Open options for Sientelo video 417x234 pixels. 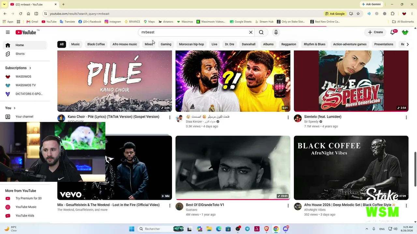tap(406, 117)
